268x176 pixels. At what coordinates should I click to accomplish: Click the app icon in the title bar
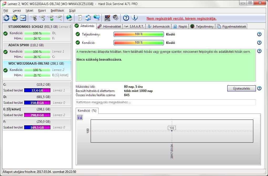4,4
